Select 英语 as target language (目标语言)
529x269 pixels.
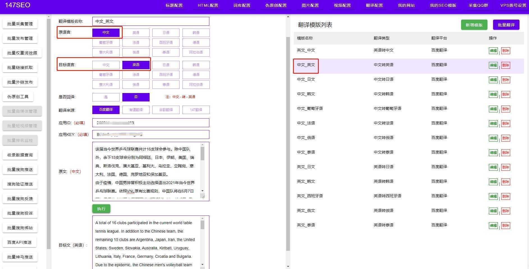[x=136, y=65]
